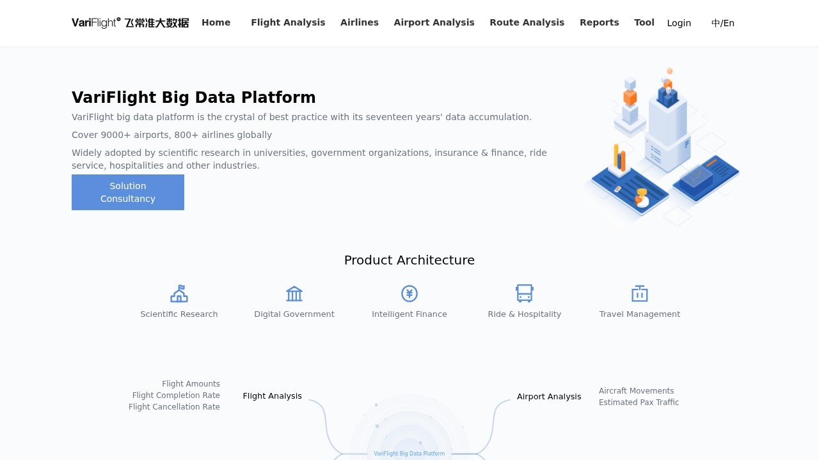The height and width of the screenshot is (460, 819).
Task: Click Flight Analysis node in architecture diagram
Action: point(272,396)
